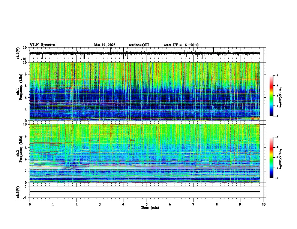Click the ch.1 "Frequency (kHz)" axis label
This screenshot has height=229, width=297.
point(21,87)
